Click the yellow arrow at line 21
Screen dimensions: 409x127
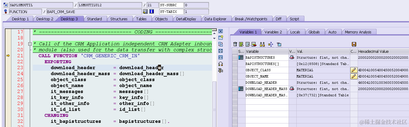pos(8,55)
